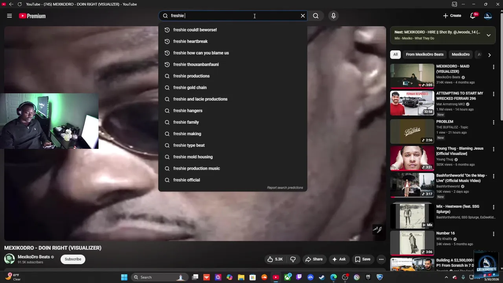Select 'From MexikoDro Beats' filter chip
This screenshot has width=503, height=283.
(424, 55)
